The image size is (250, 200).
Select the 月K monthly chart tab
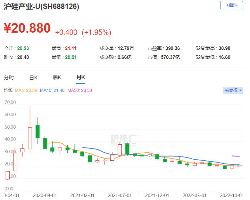point(80,77)
